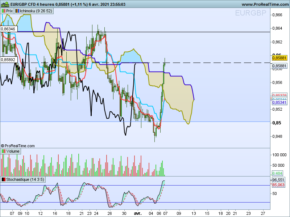Click the yellow 0,85881 current price tag

(279, 58)
